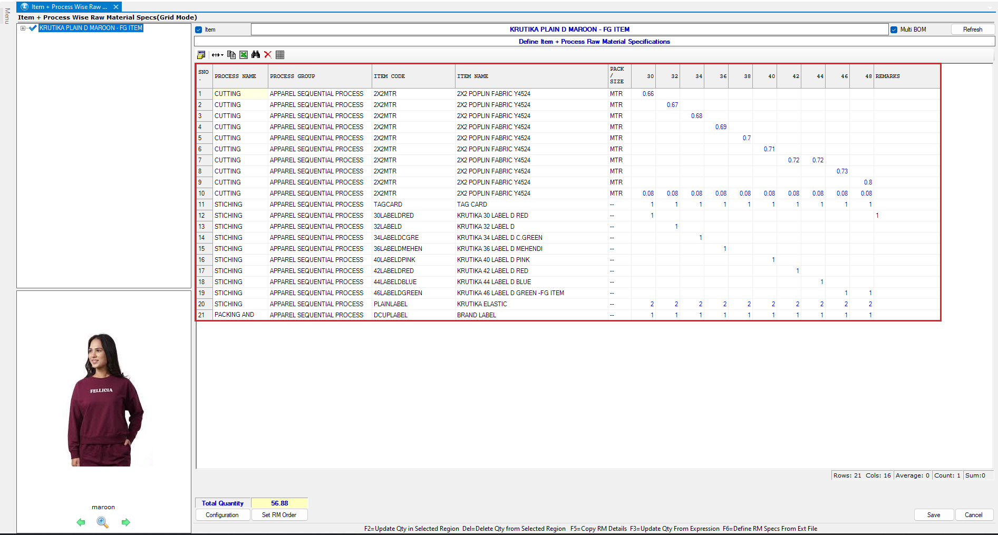This screenshot has height=535, width=998.
Task: Click the green Excel export icon
Action: point(244,55)
